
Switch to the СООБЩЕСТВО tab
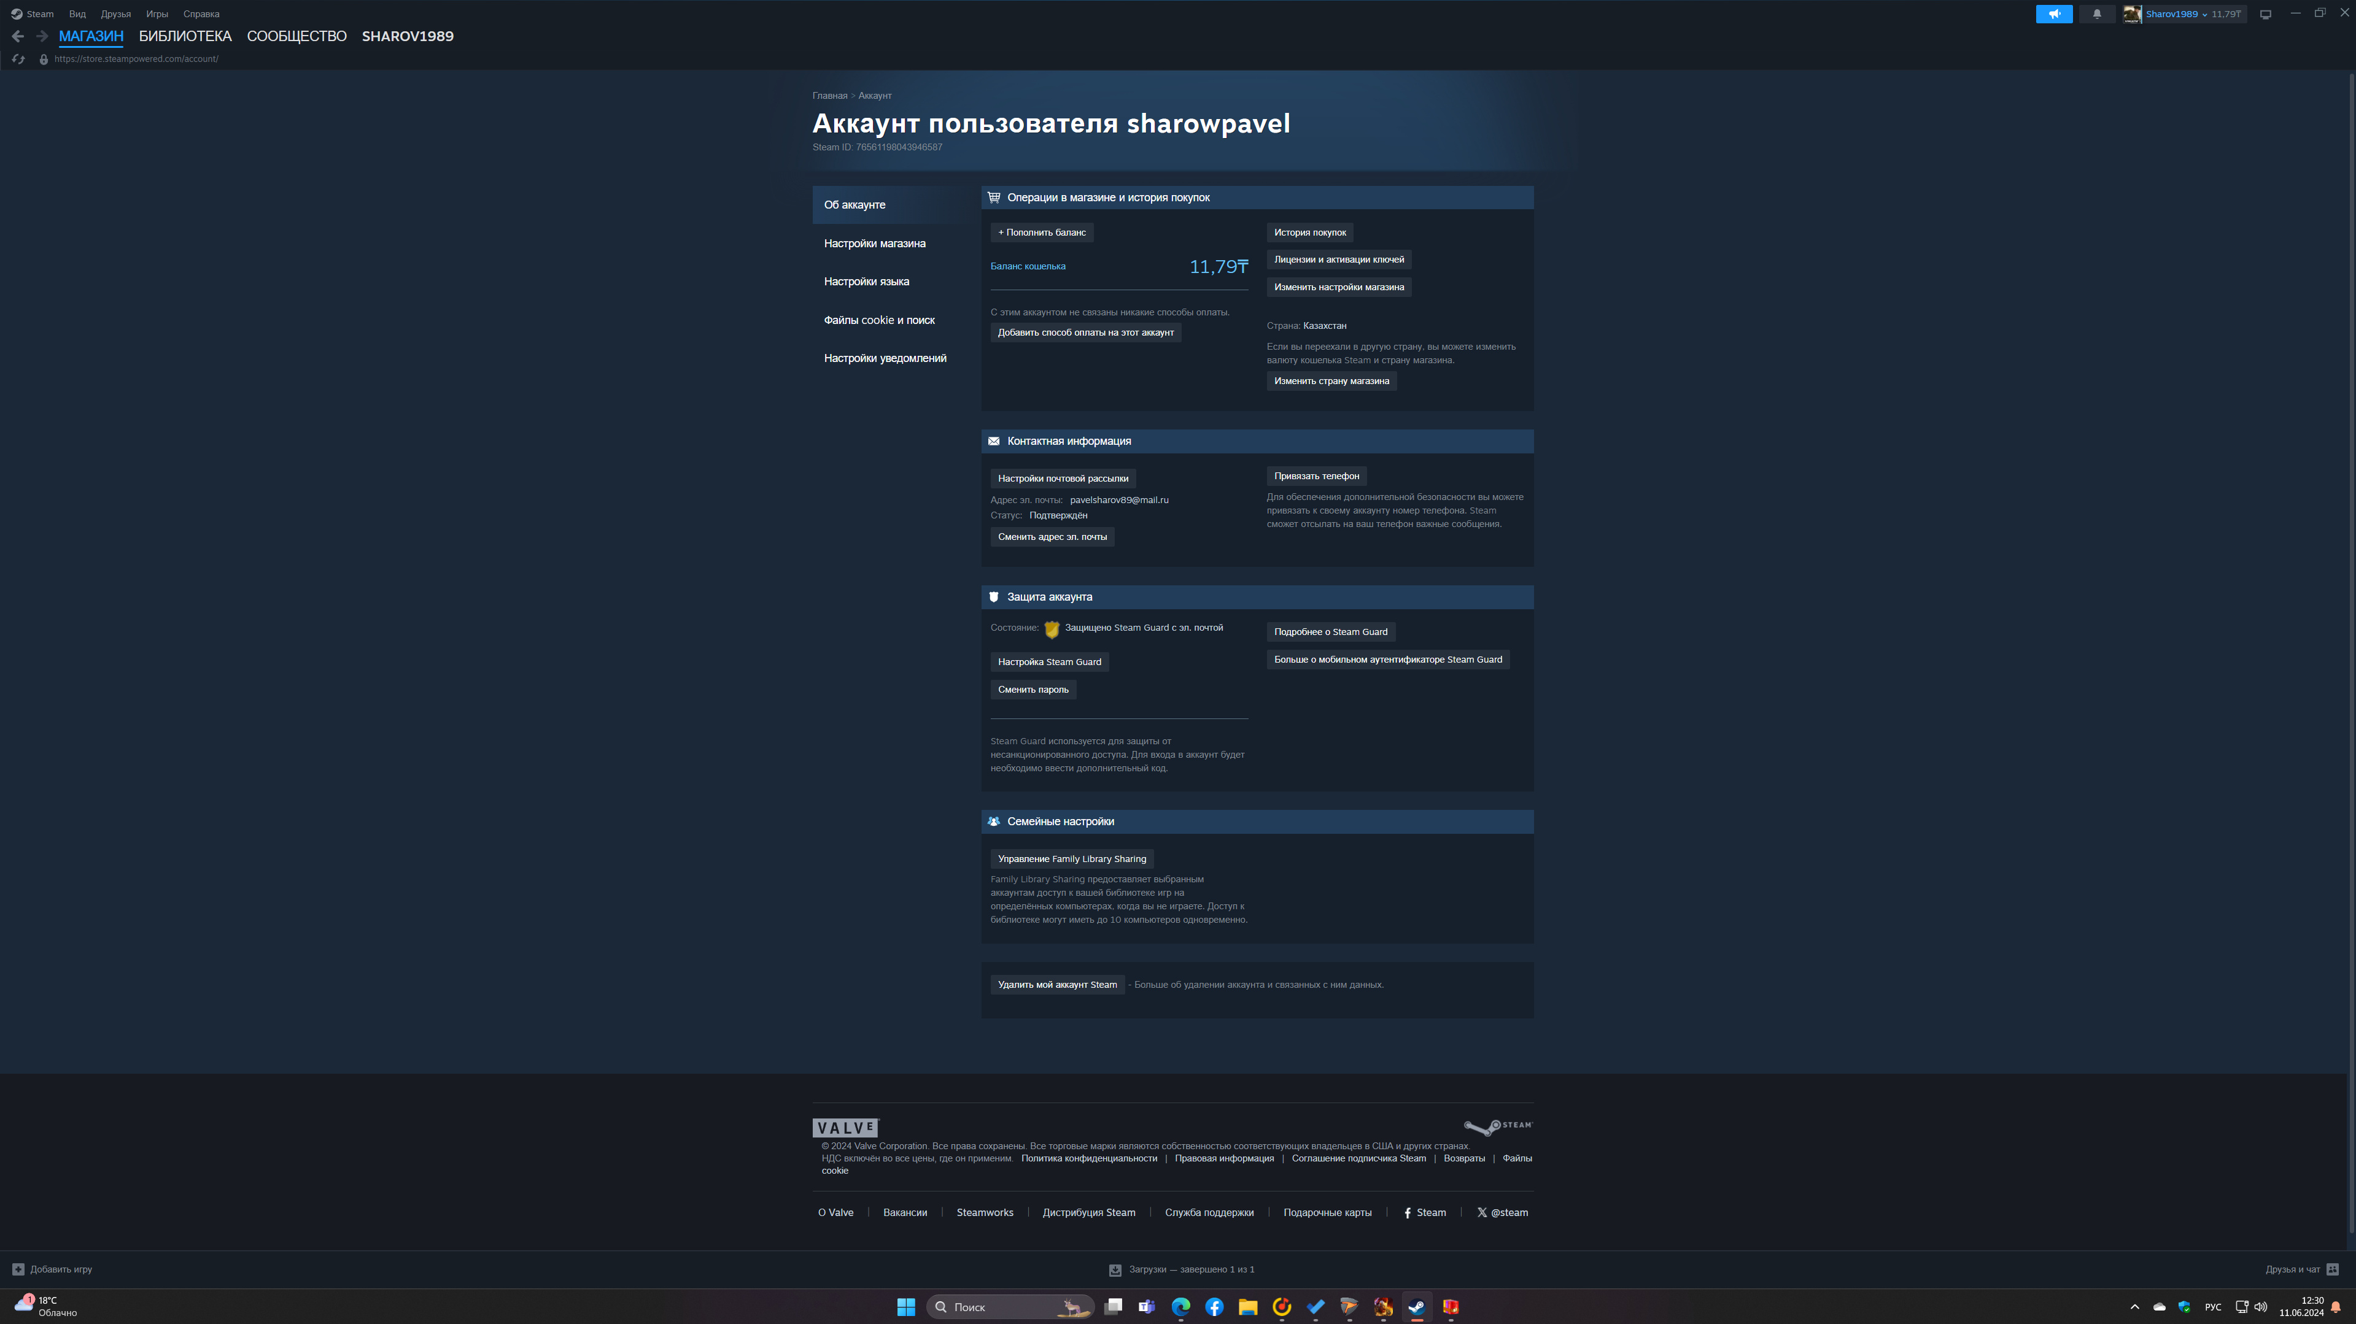click(x=297, y=37)
